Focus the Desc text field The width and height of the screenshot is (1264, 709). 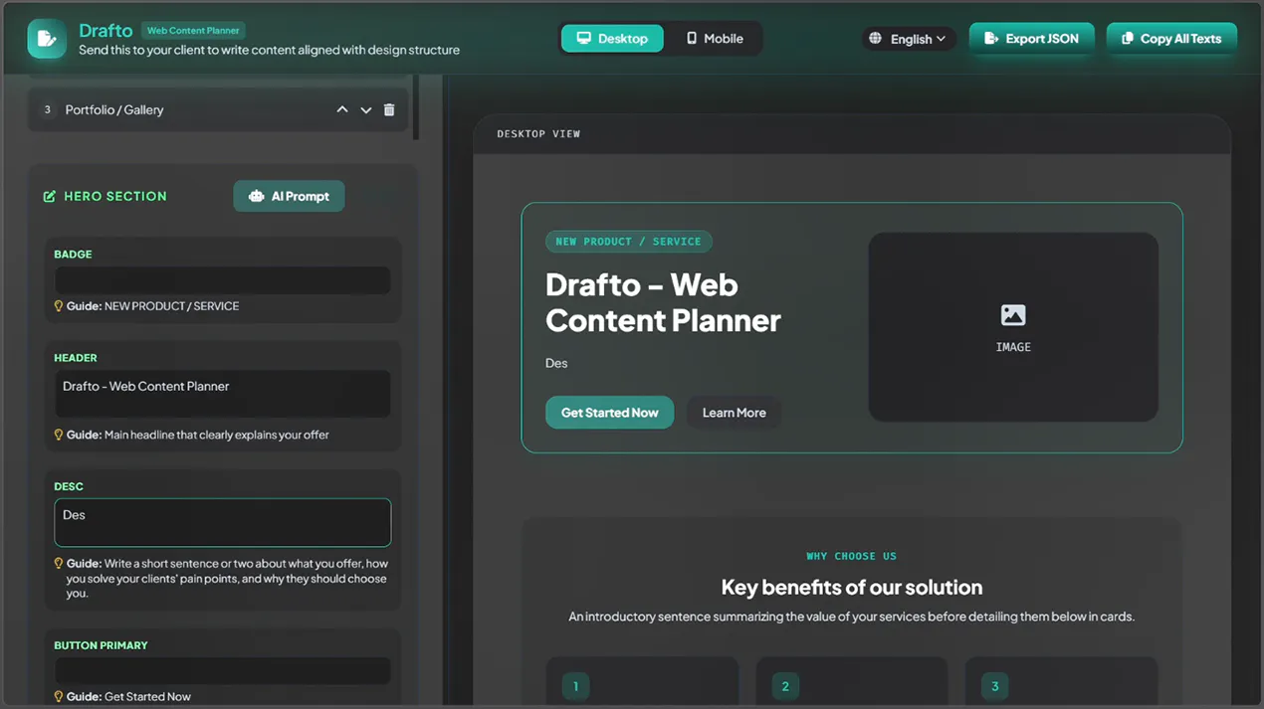(x=222, y=522)
